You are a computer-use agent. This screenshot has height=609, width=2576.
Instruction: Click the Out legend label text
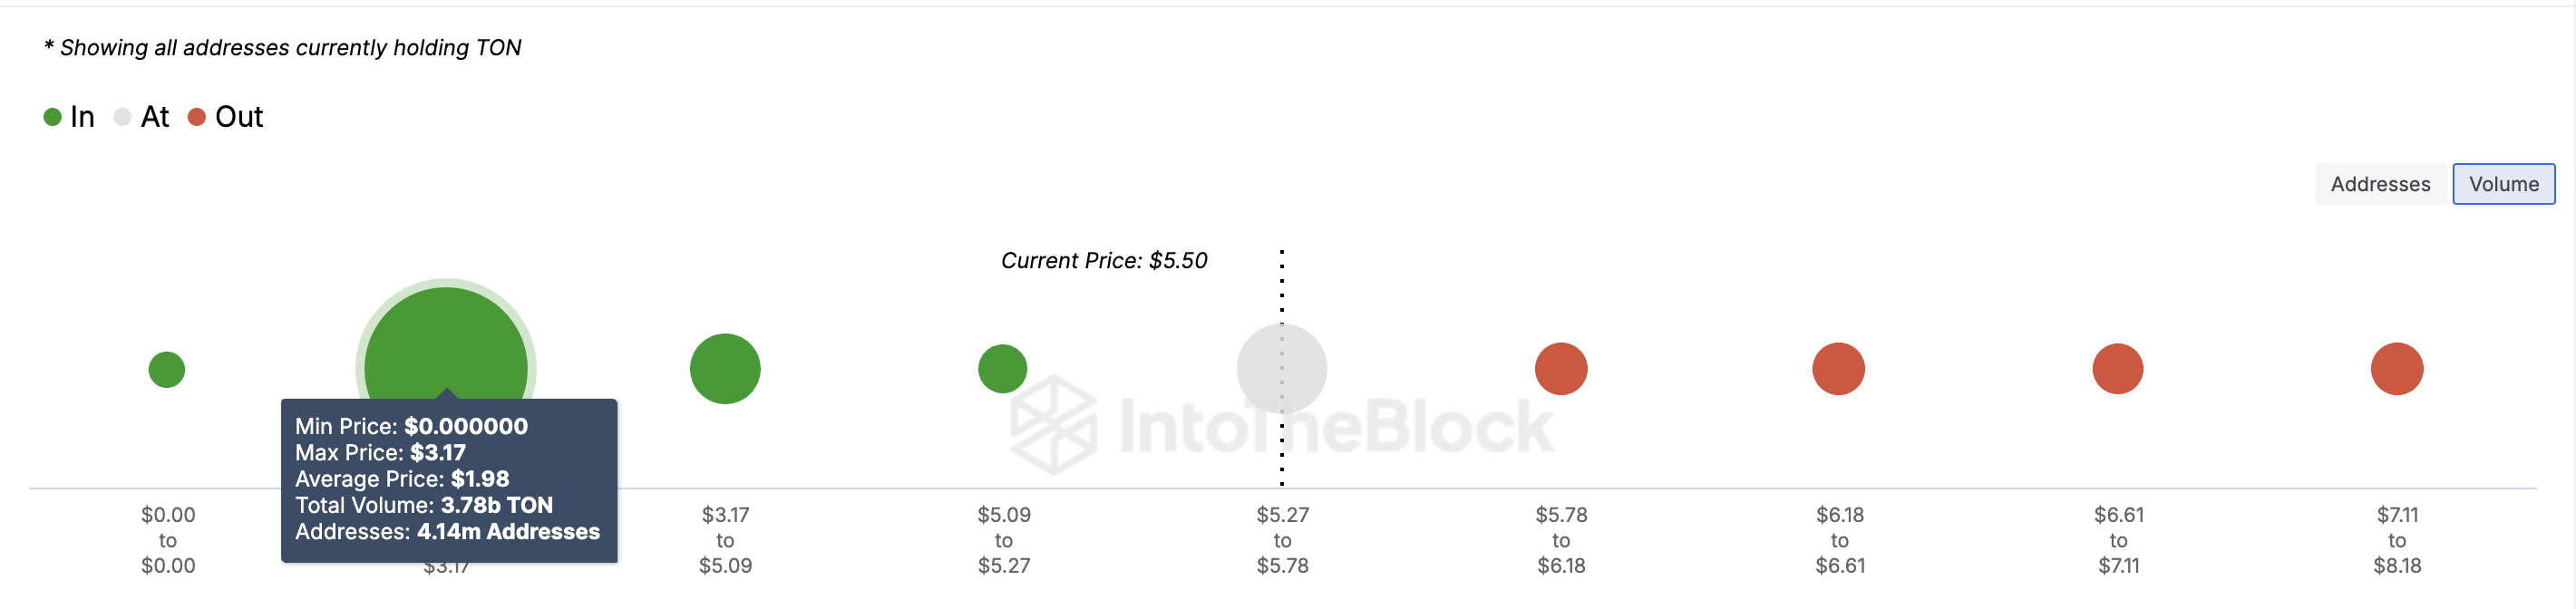tap(239, 118)
